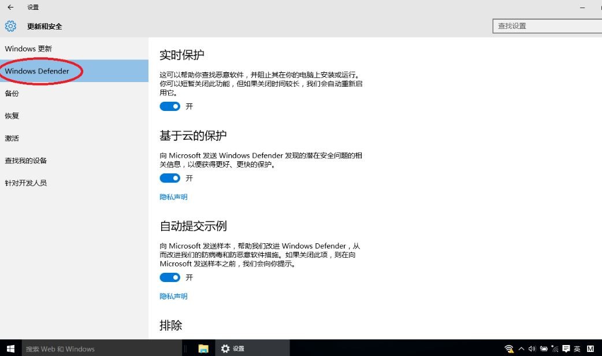Minimize the Settings window
Image resolution: width=602 pixels, height=356 pixels.
tap(582, 8)
